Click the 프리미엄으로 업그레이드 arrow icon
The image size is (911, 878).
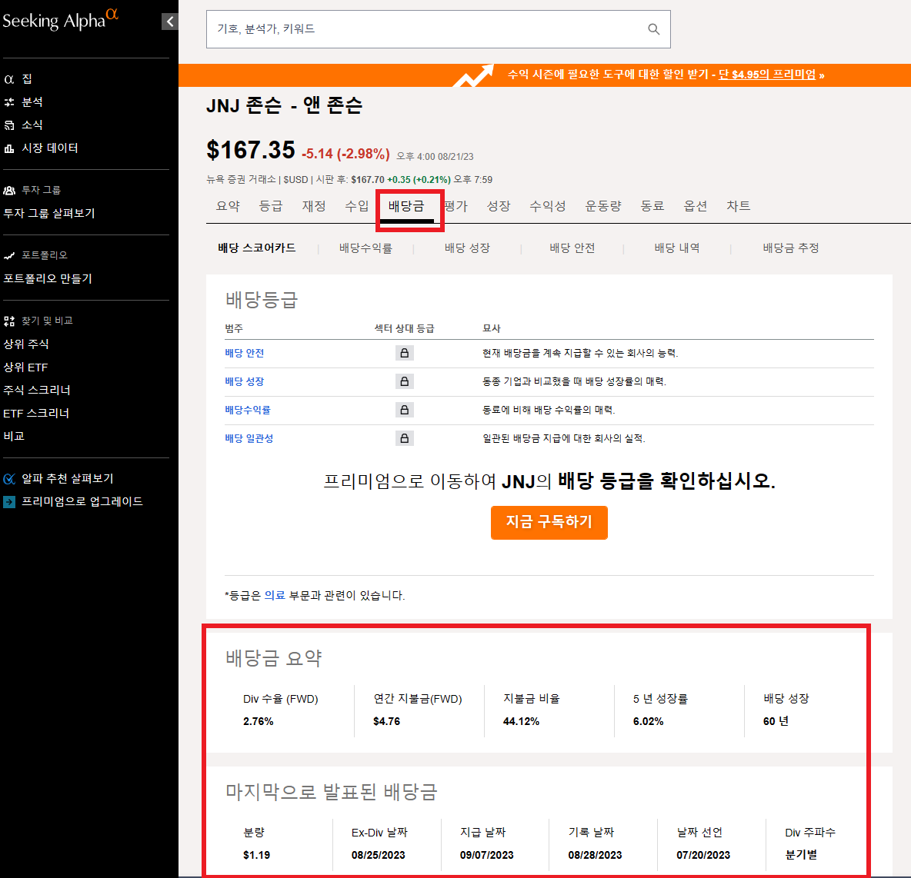click(x=9, y=501)
